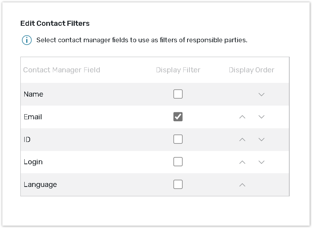This screenshot has width=312, height=228.
Task: Move ID field down in order
Action: click(x=262, y=140)
